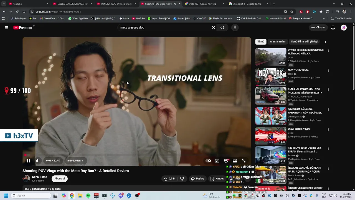Open options for Driving in Rain Mount Olympus
The image size is (355, 200).
(x=328, y=51)
